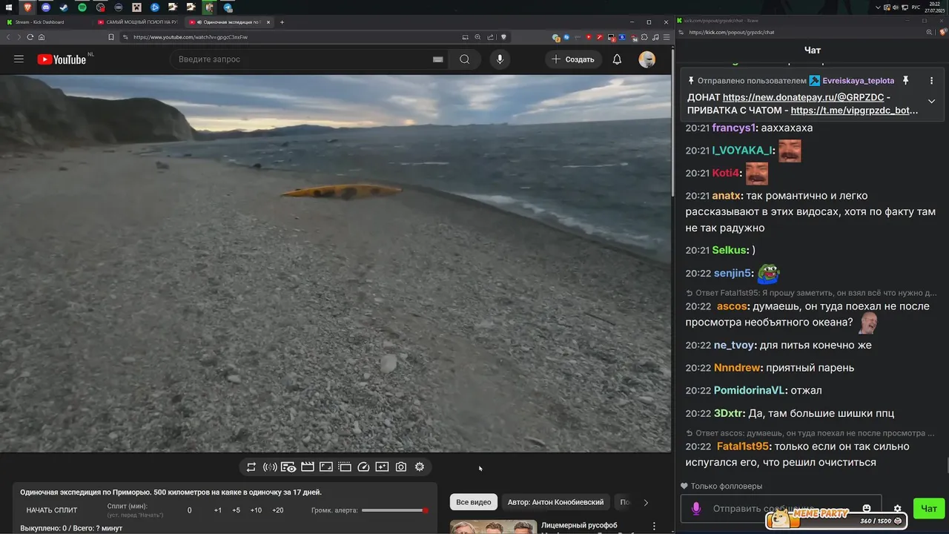Screen dimensions: 949x534
Task: Switch to Stream - Kick Dashboard tab
Action: [46, 22]
